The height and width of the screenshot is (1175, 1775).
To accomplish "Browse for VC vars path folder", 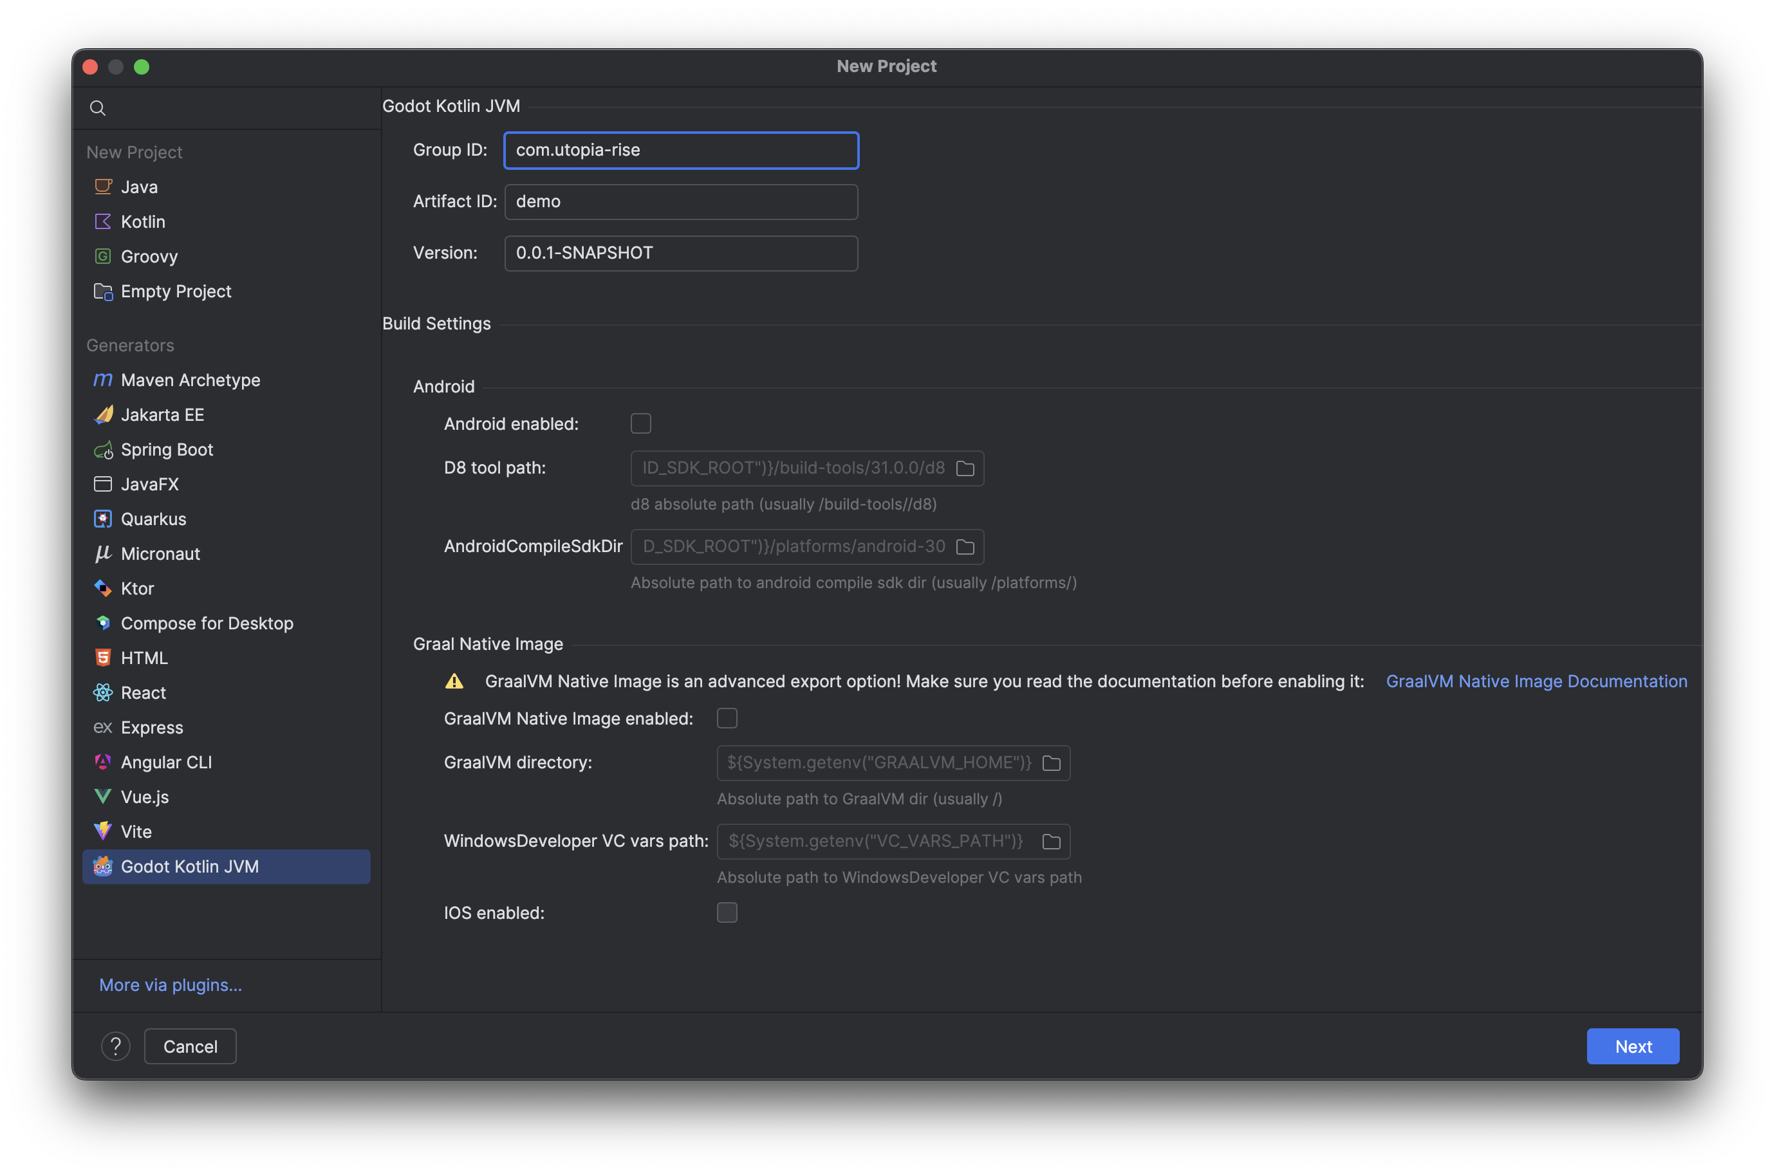I will [1051, 842].
